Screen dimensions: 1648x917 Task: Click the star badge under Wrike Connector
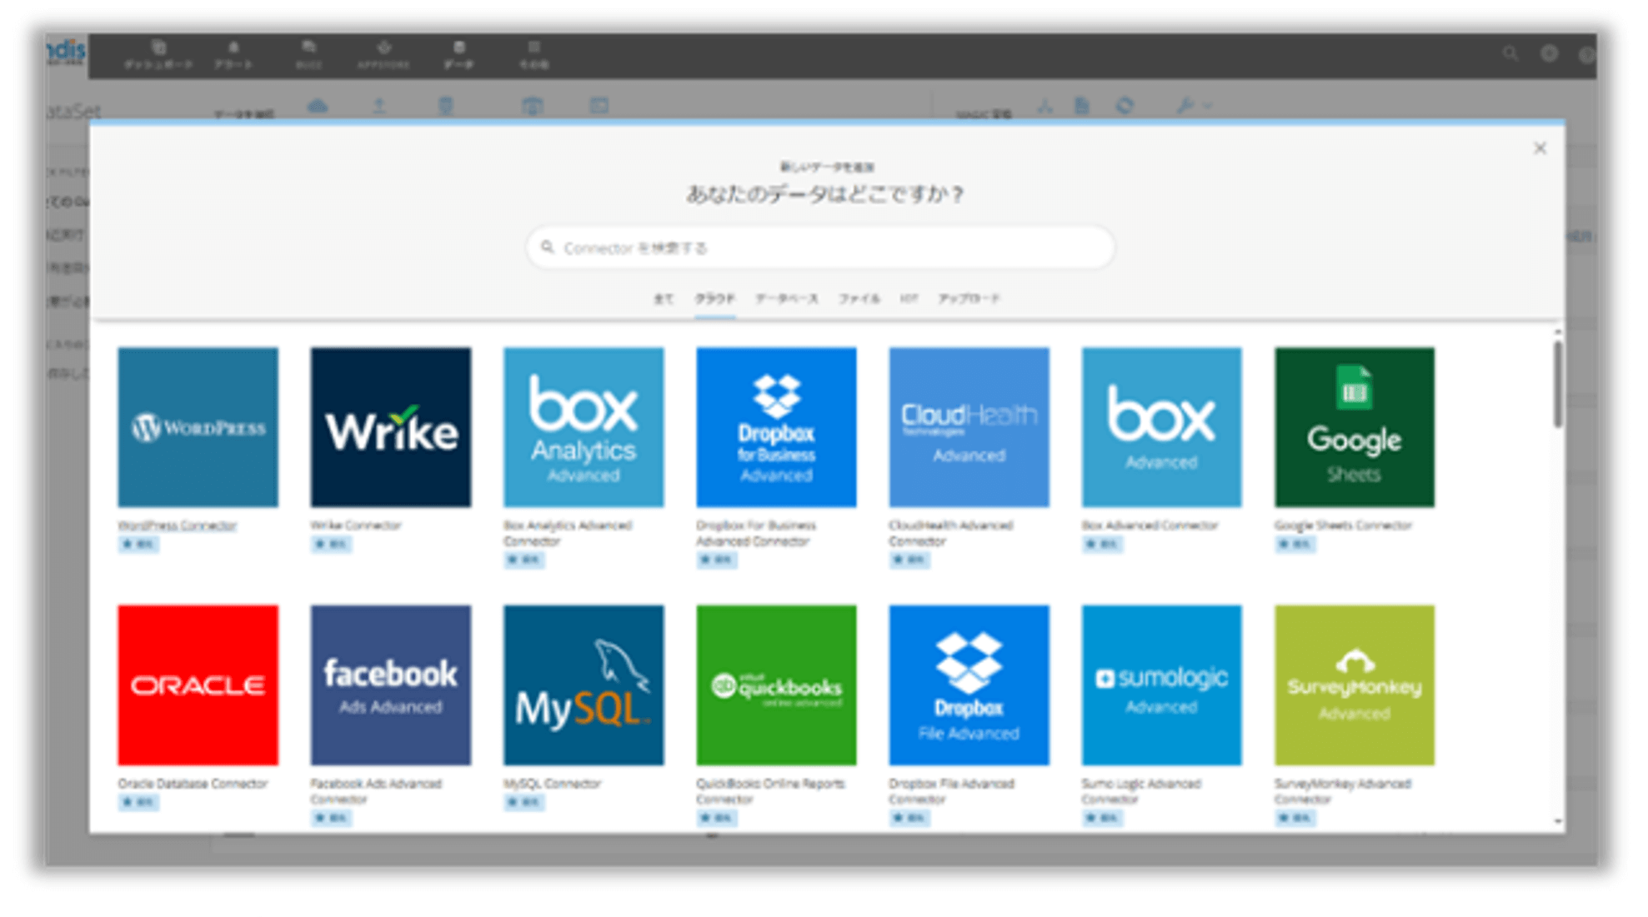point(331,545)
